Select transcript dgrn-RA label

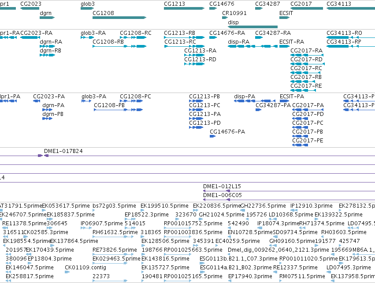tap(51, 42)
